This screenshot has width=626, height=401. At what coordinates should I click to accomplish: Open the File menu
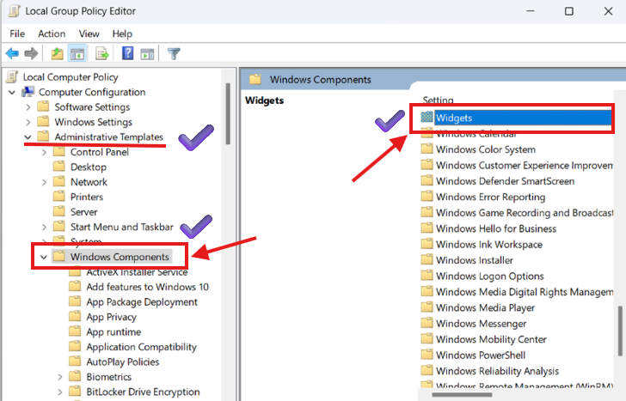pyautogui.click(x=17, y=33)
